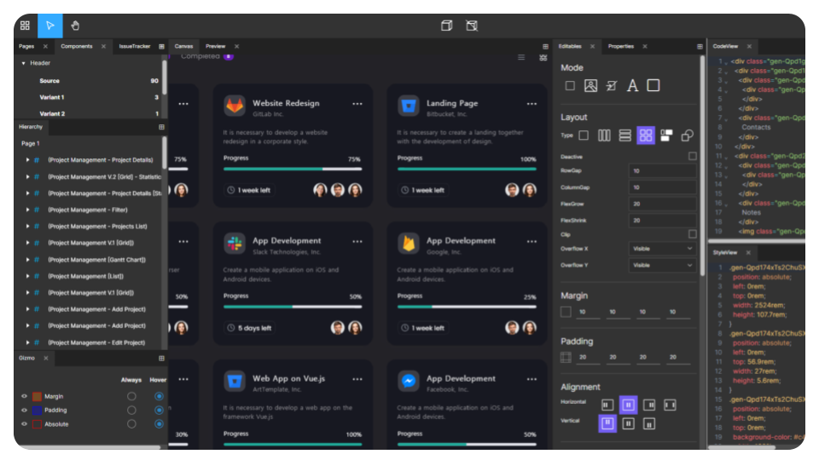819x460 pixels.
Task: Expand (Project Management - Edit Project) node
Action: 27,342
